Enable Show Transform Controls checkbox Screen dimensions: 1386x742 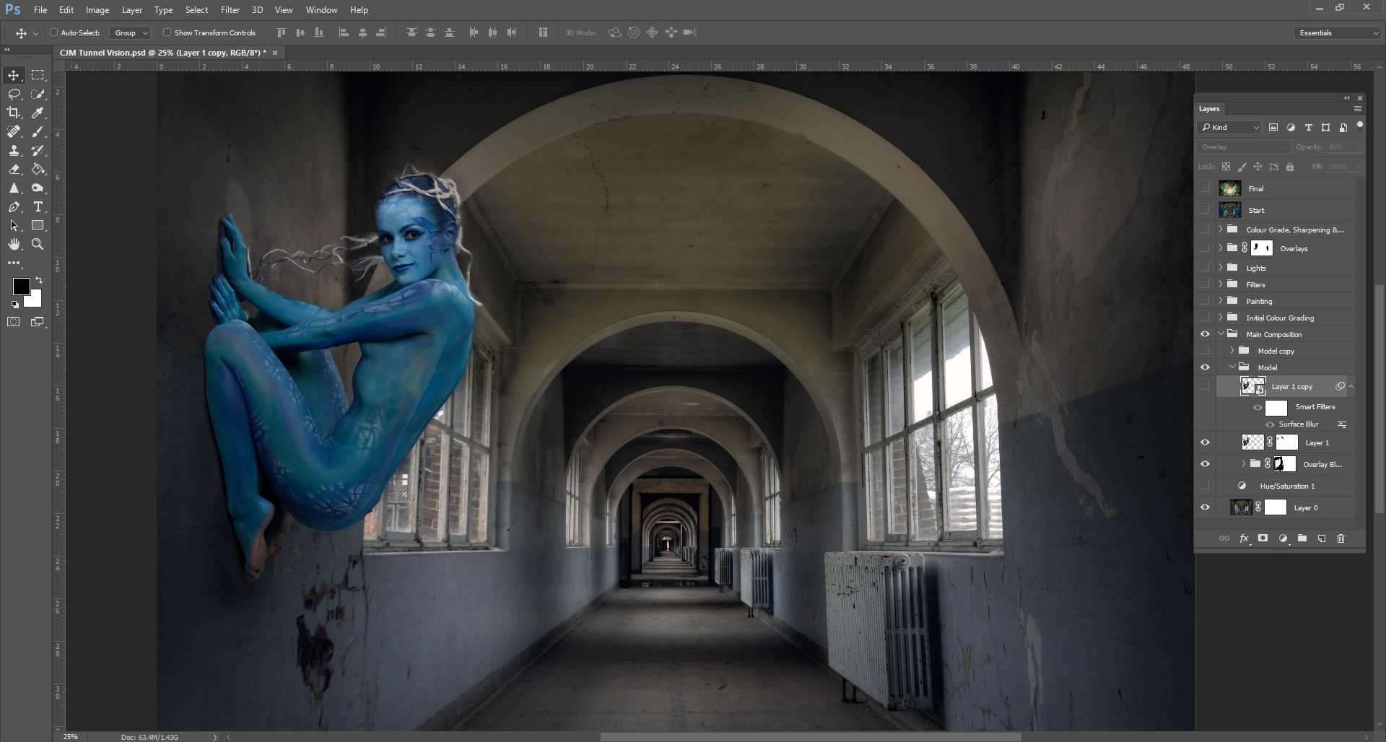(167, 32)
